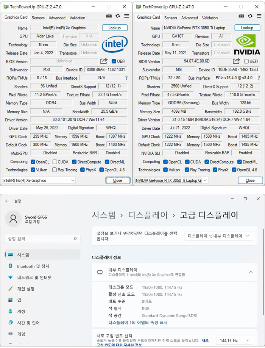Click BIOS export icon in NVIDIA window
Screen dimensions: 265x348
tap(237, 61)
